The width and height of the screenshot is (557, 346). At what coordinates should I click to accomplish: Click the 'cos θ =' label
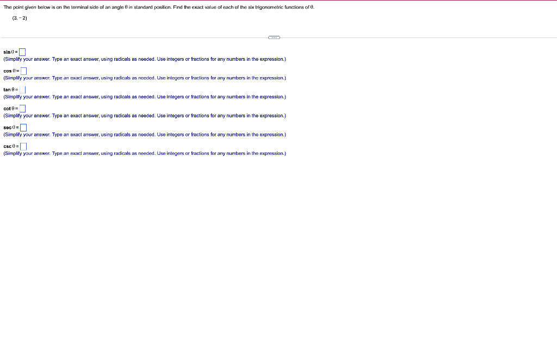[x=11, y=71]
